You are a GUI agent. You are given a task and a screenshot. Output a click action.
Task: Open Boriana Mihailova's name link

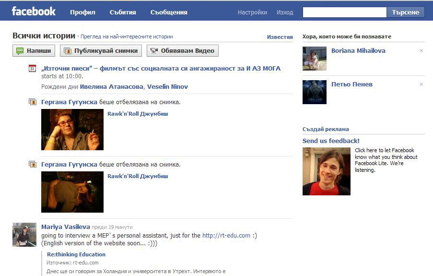tap(358, 50)
